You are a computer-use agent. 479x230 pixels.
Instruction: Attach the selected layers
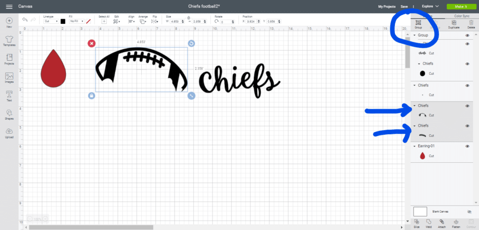pos(442,223)
